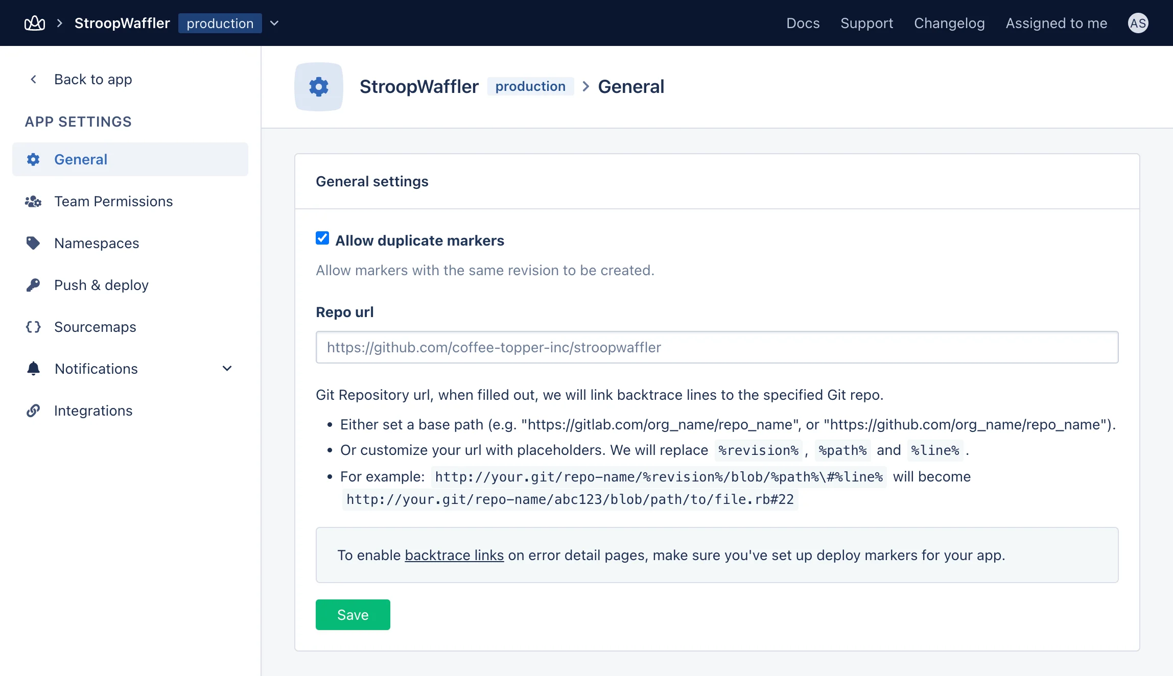Click the production tag in the top navigation bar
Image resolution: width=1173 pixels, height=676 pixels.
click(x=220, y=23)
